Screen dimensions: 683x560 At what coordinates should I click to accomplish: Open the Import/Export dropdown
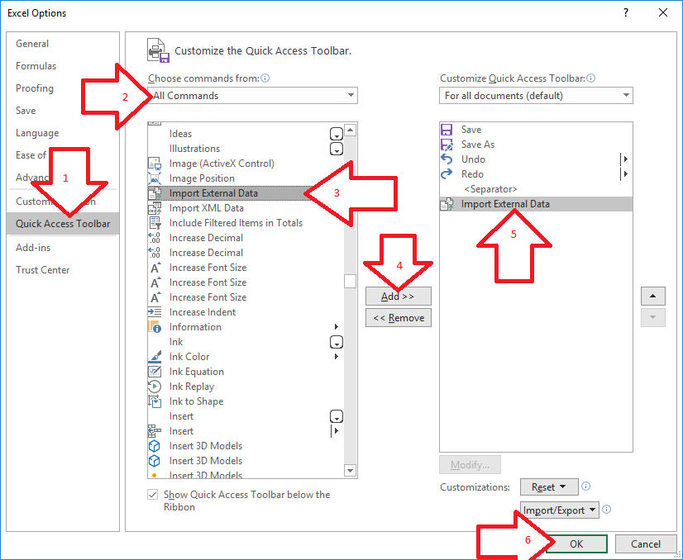click(x=560, y=510)
